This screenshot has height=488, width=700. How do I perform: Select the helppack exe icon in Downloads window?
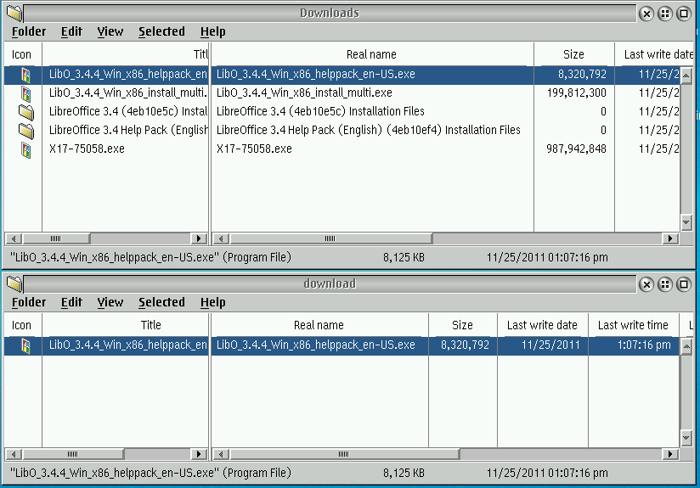tap(25, 75)
